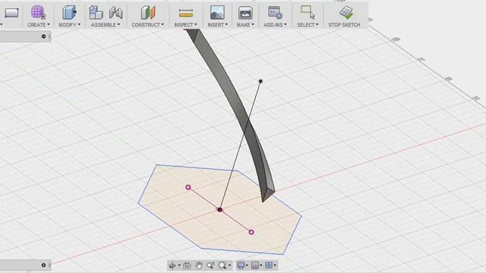Click the Viewports layout icon
Image resolution: width=486 pixels, height=273 pixels.
[269, 265]
